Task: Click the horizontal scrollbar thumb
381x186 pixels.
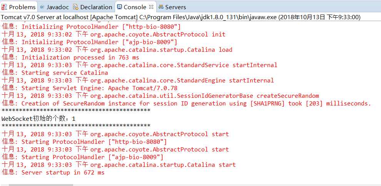Action: (41, 185)
